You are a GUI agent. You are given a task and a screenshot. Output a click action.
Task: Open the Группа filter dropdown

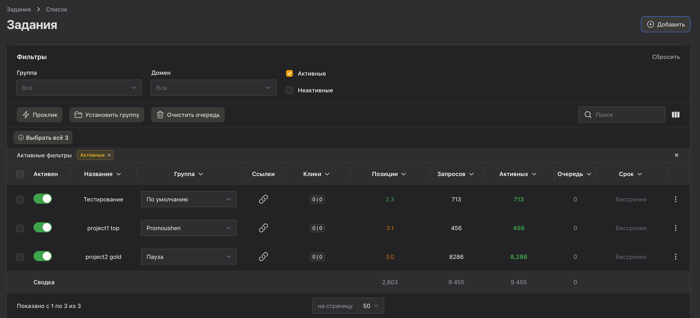(x=79, y=88)
